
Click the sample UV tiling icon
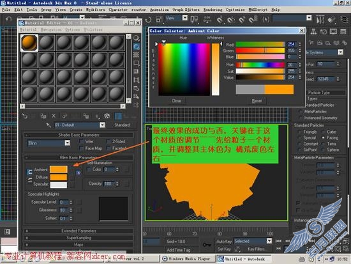(136, 63)
